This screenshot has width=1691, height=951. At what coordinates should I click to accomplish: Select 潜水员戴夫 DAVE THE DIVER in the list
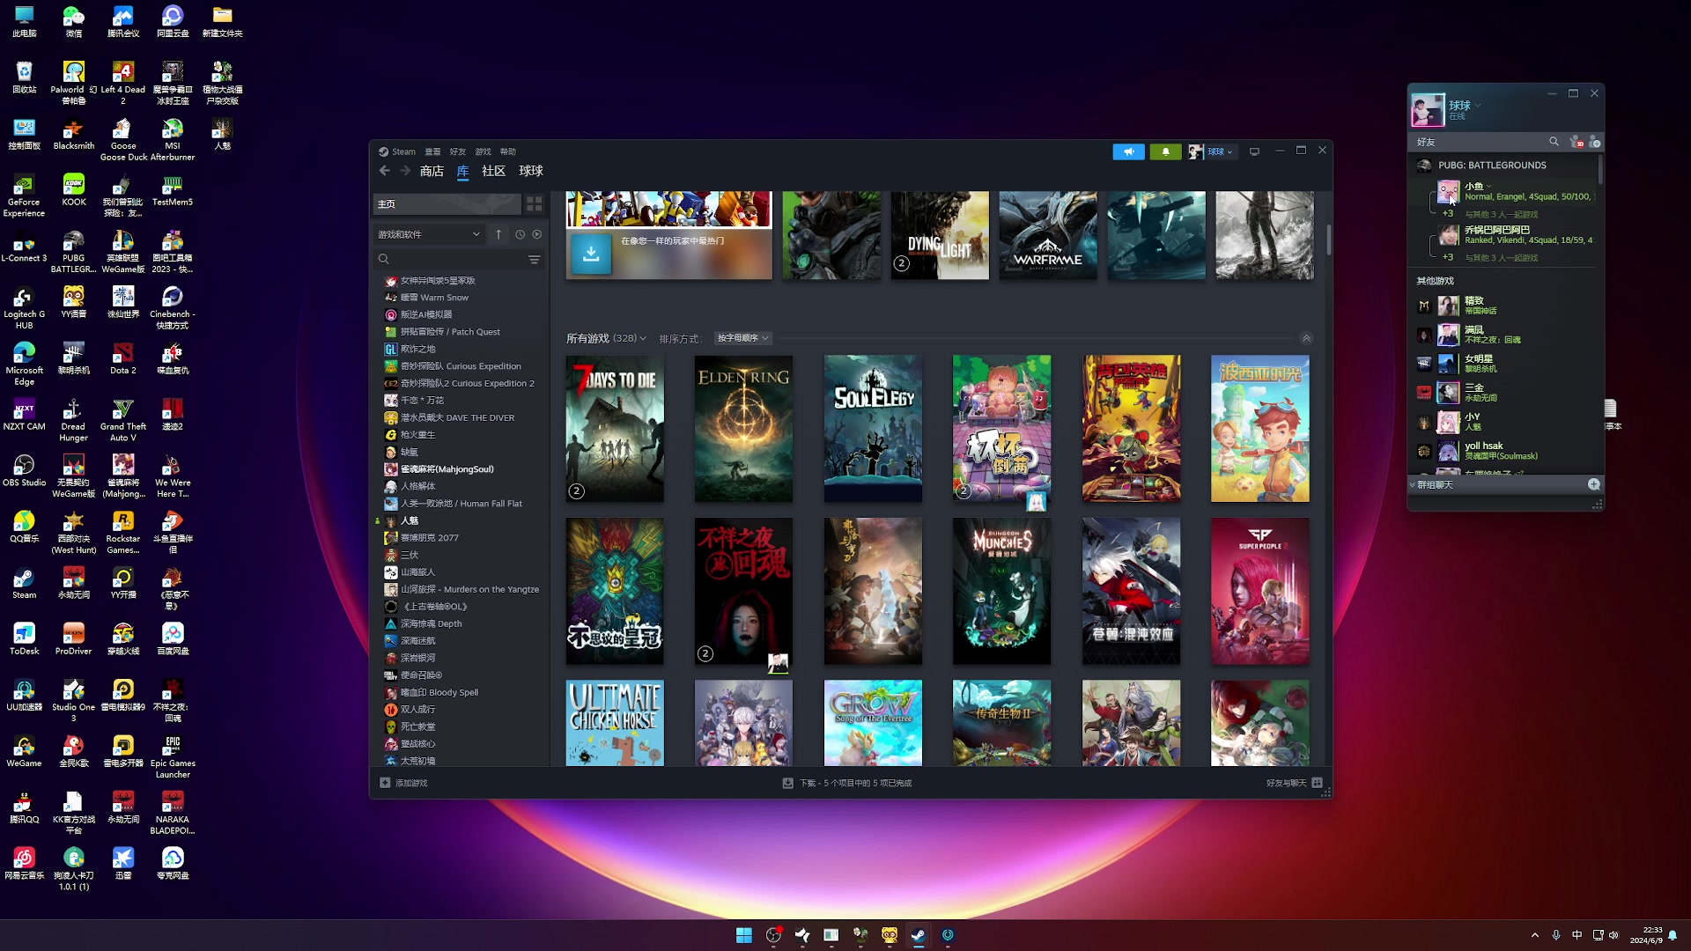click(x=458, y=417)
